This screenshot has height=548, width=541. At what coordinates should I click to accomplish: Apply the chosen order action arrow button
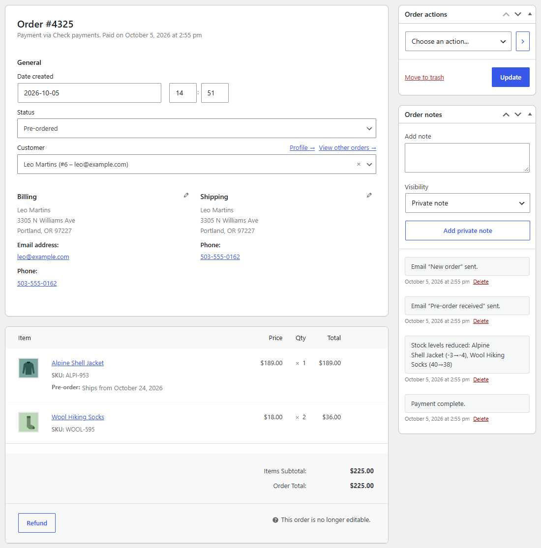tap(522, 41)
